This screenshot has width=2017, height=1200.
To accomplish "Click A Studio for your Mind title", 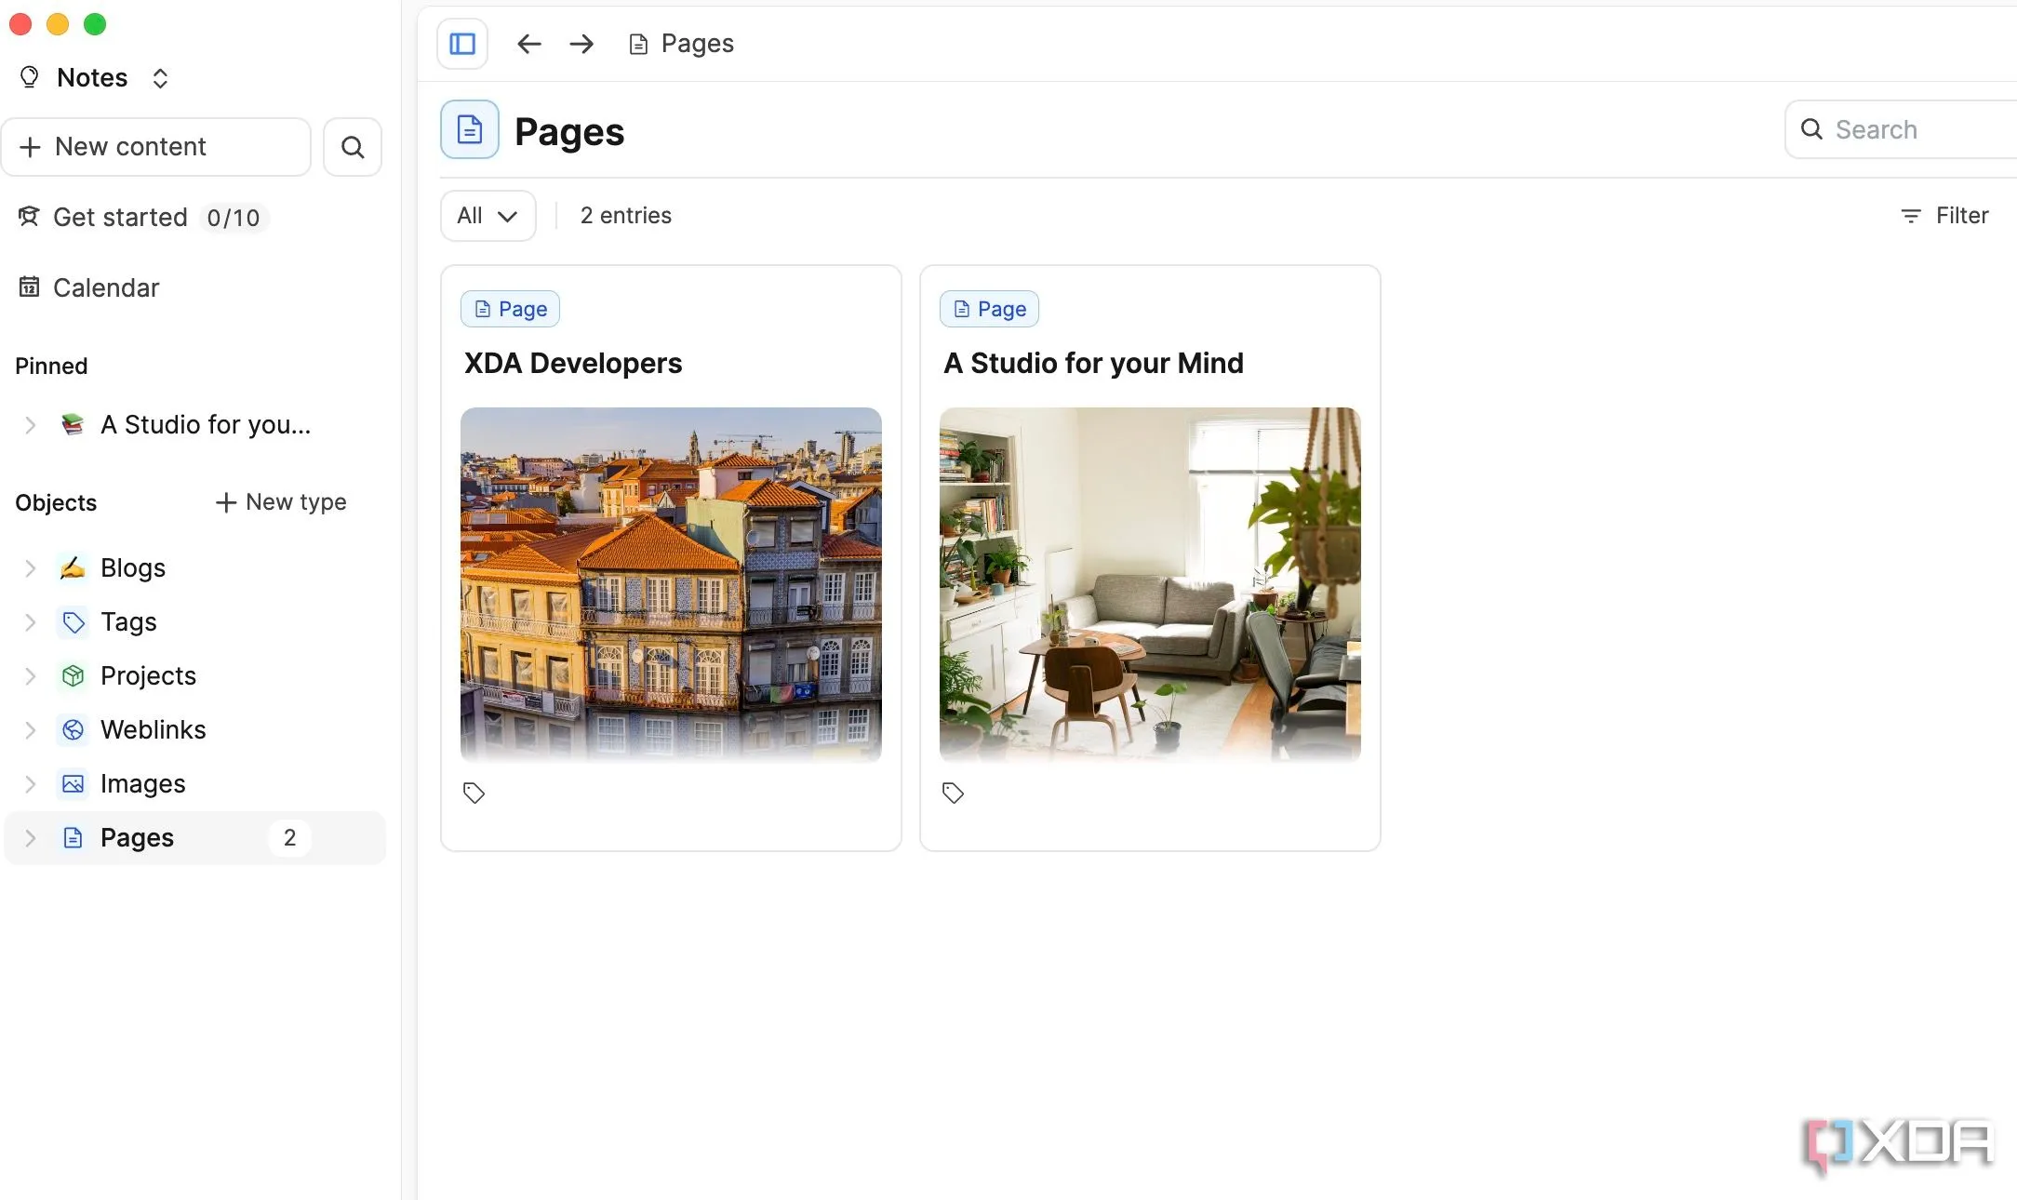I will click(x=1093, y=363).
